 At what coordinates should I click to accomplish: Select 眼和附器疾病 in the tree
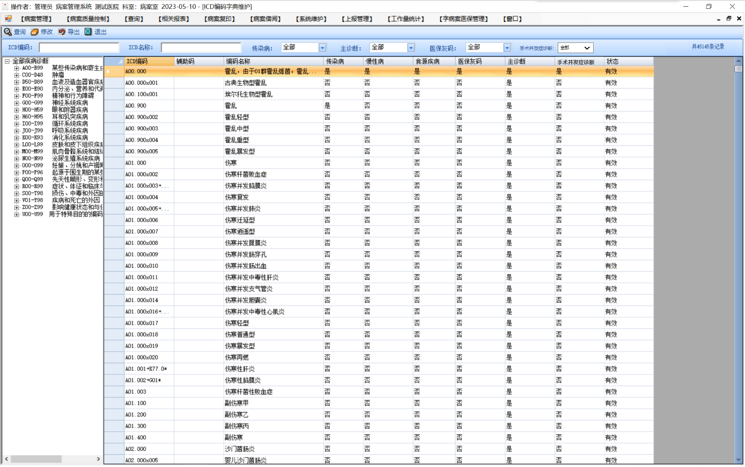pos(70,110)
